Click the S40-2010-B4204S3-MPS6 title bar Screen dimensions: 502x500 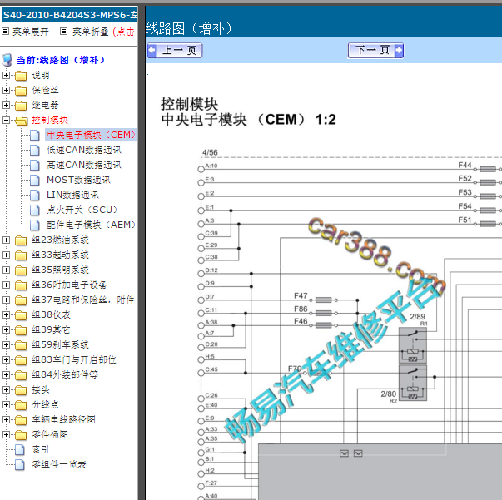[x=70, y=15]
